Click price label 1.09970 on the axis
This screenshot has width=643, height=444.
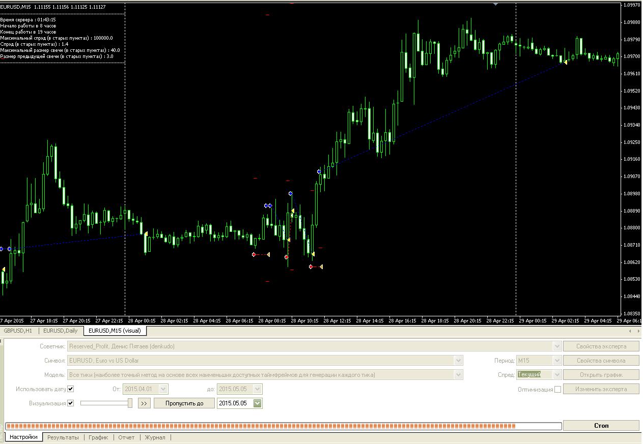pyautogui.click(x=632, y=5)
